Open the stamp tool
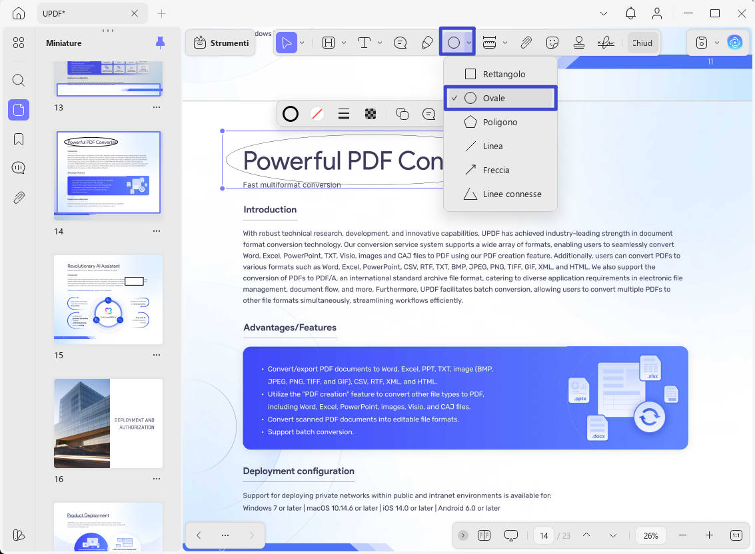Viewport: 755px width, 554px height. click(579, 43)
